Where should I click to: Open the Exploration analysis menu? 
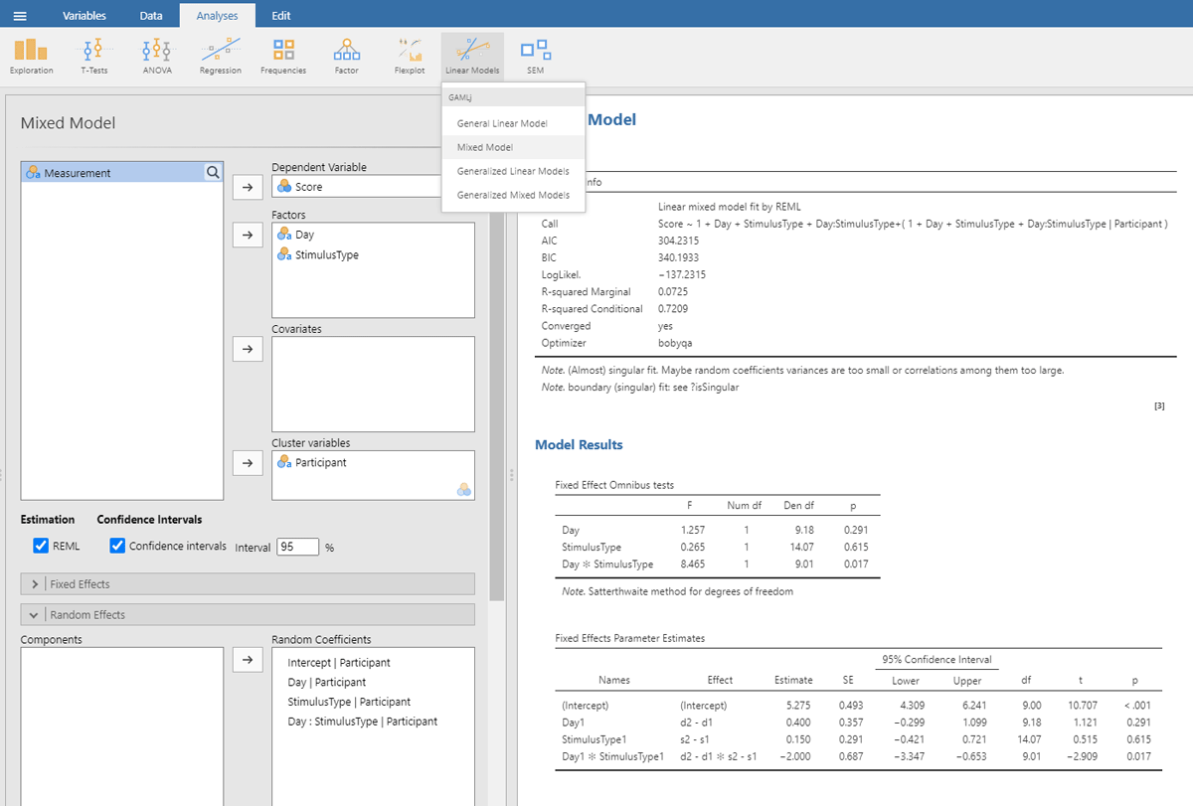pyautogui.click(x=31, y=56)
